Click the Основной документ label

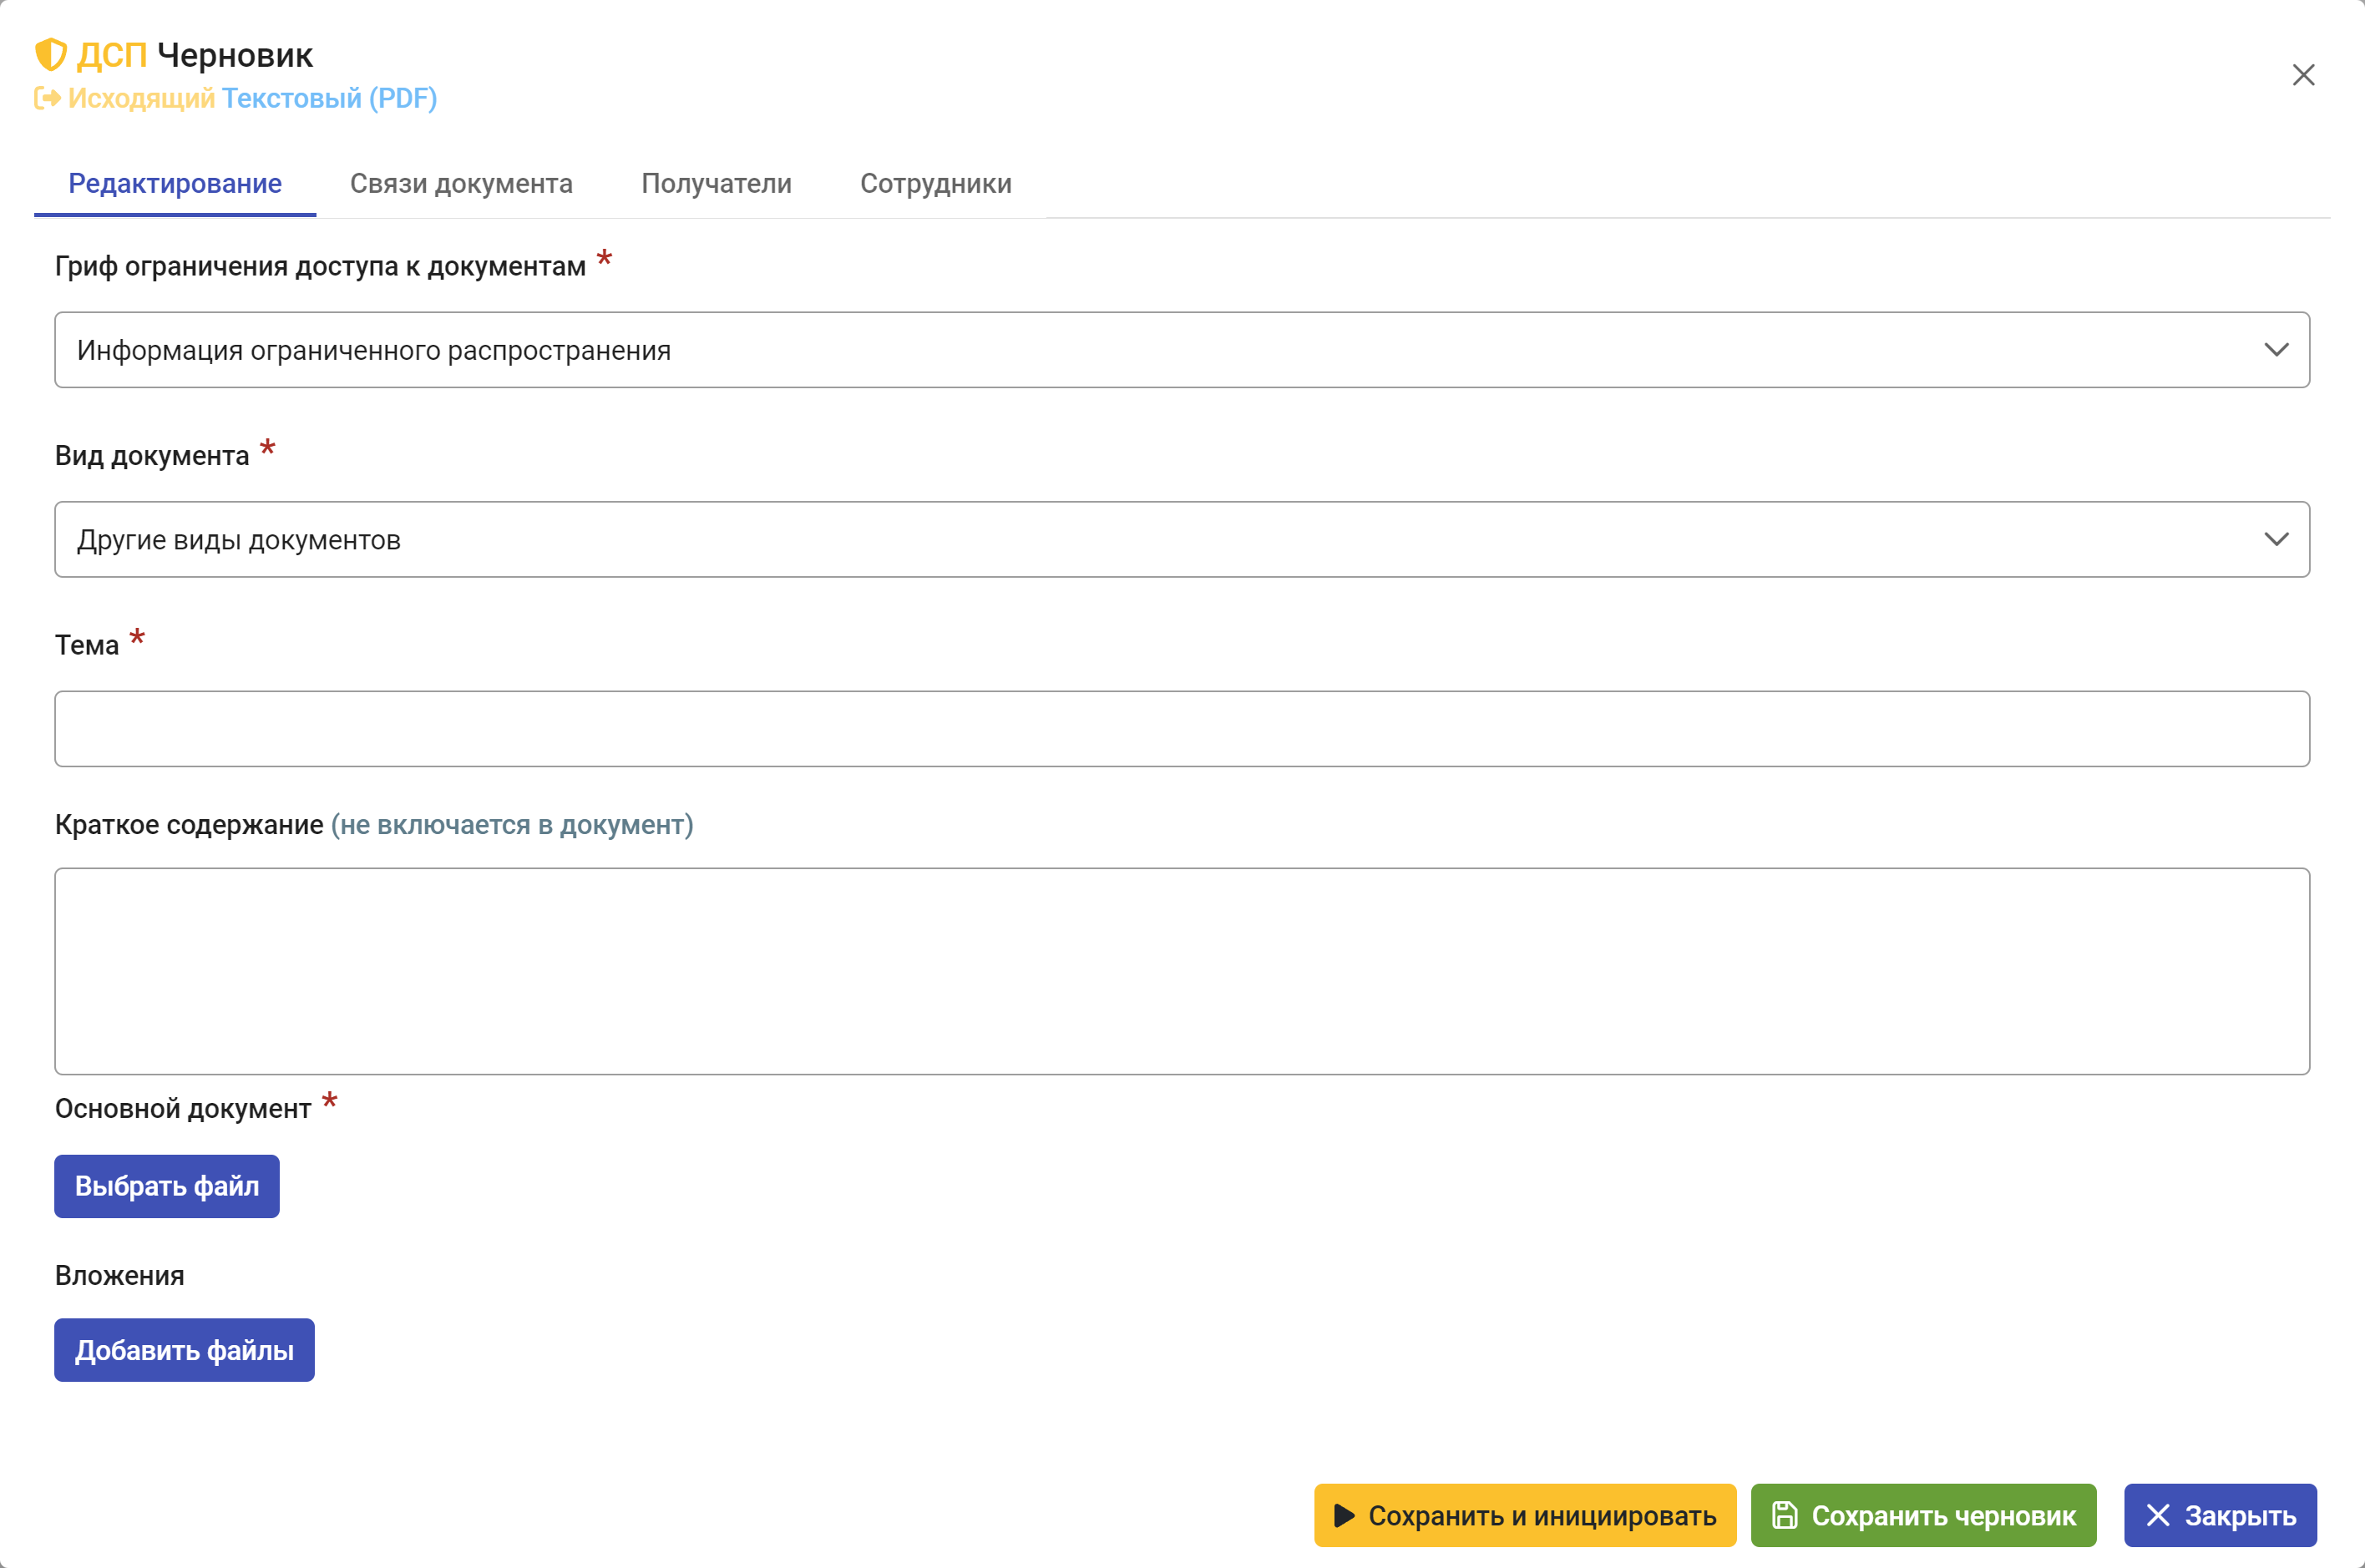coord(183,1108)
